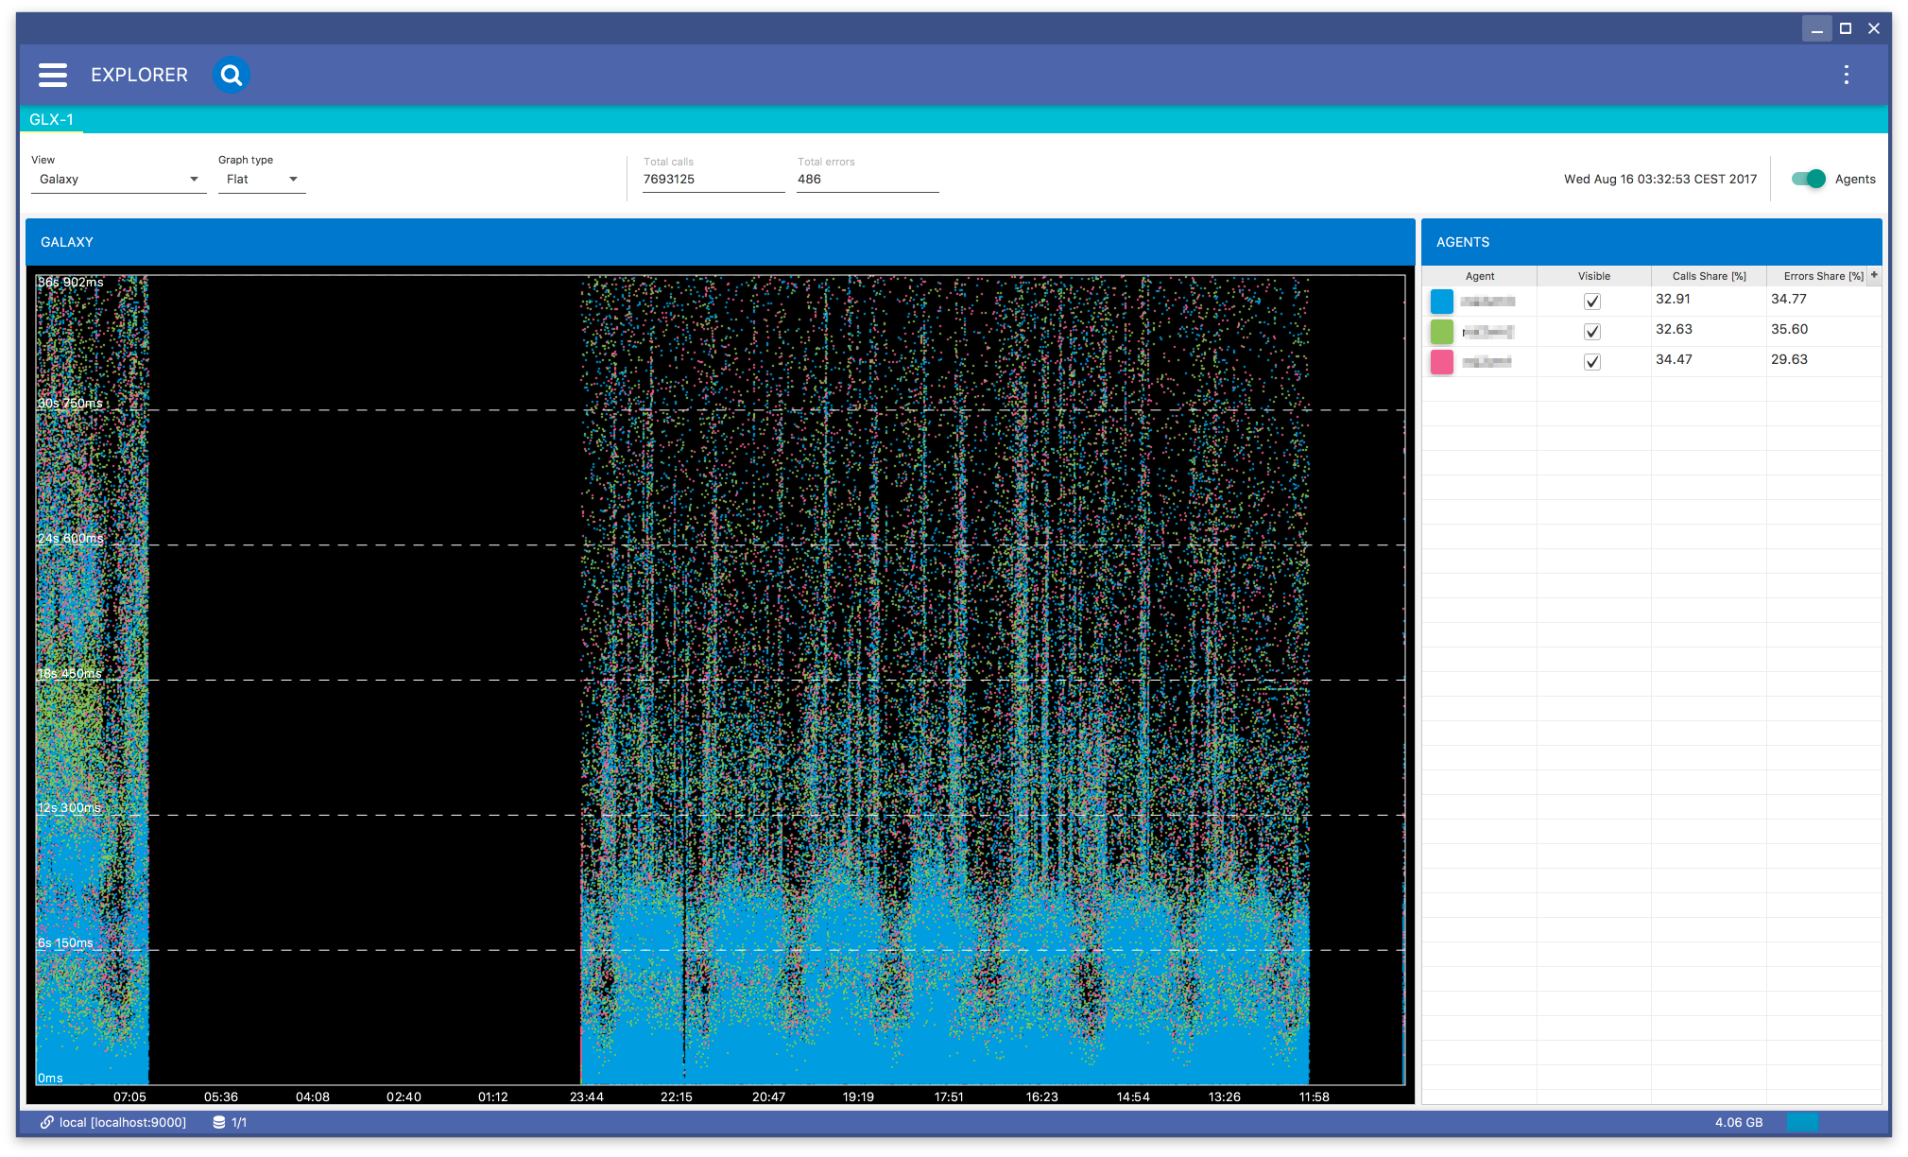Click errors share value 35.60

(x=1789, y=329)
